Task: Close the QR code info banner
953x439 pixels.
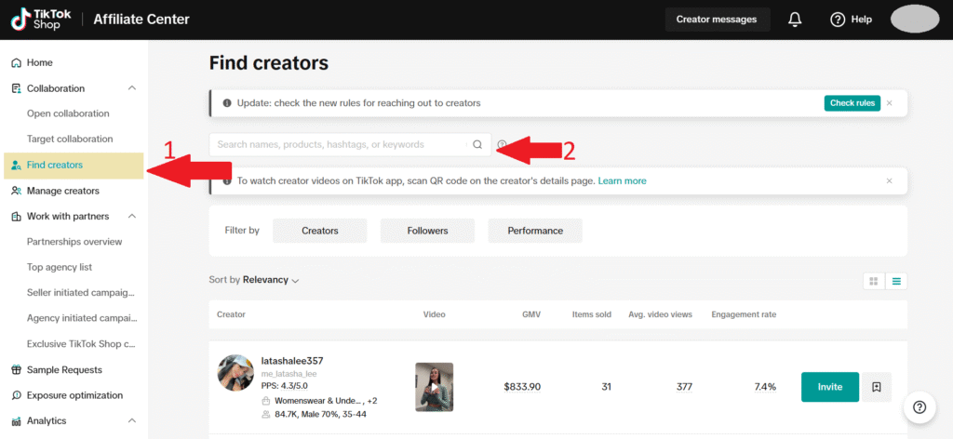Action: point(889,180)
